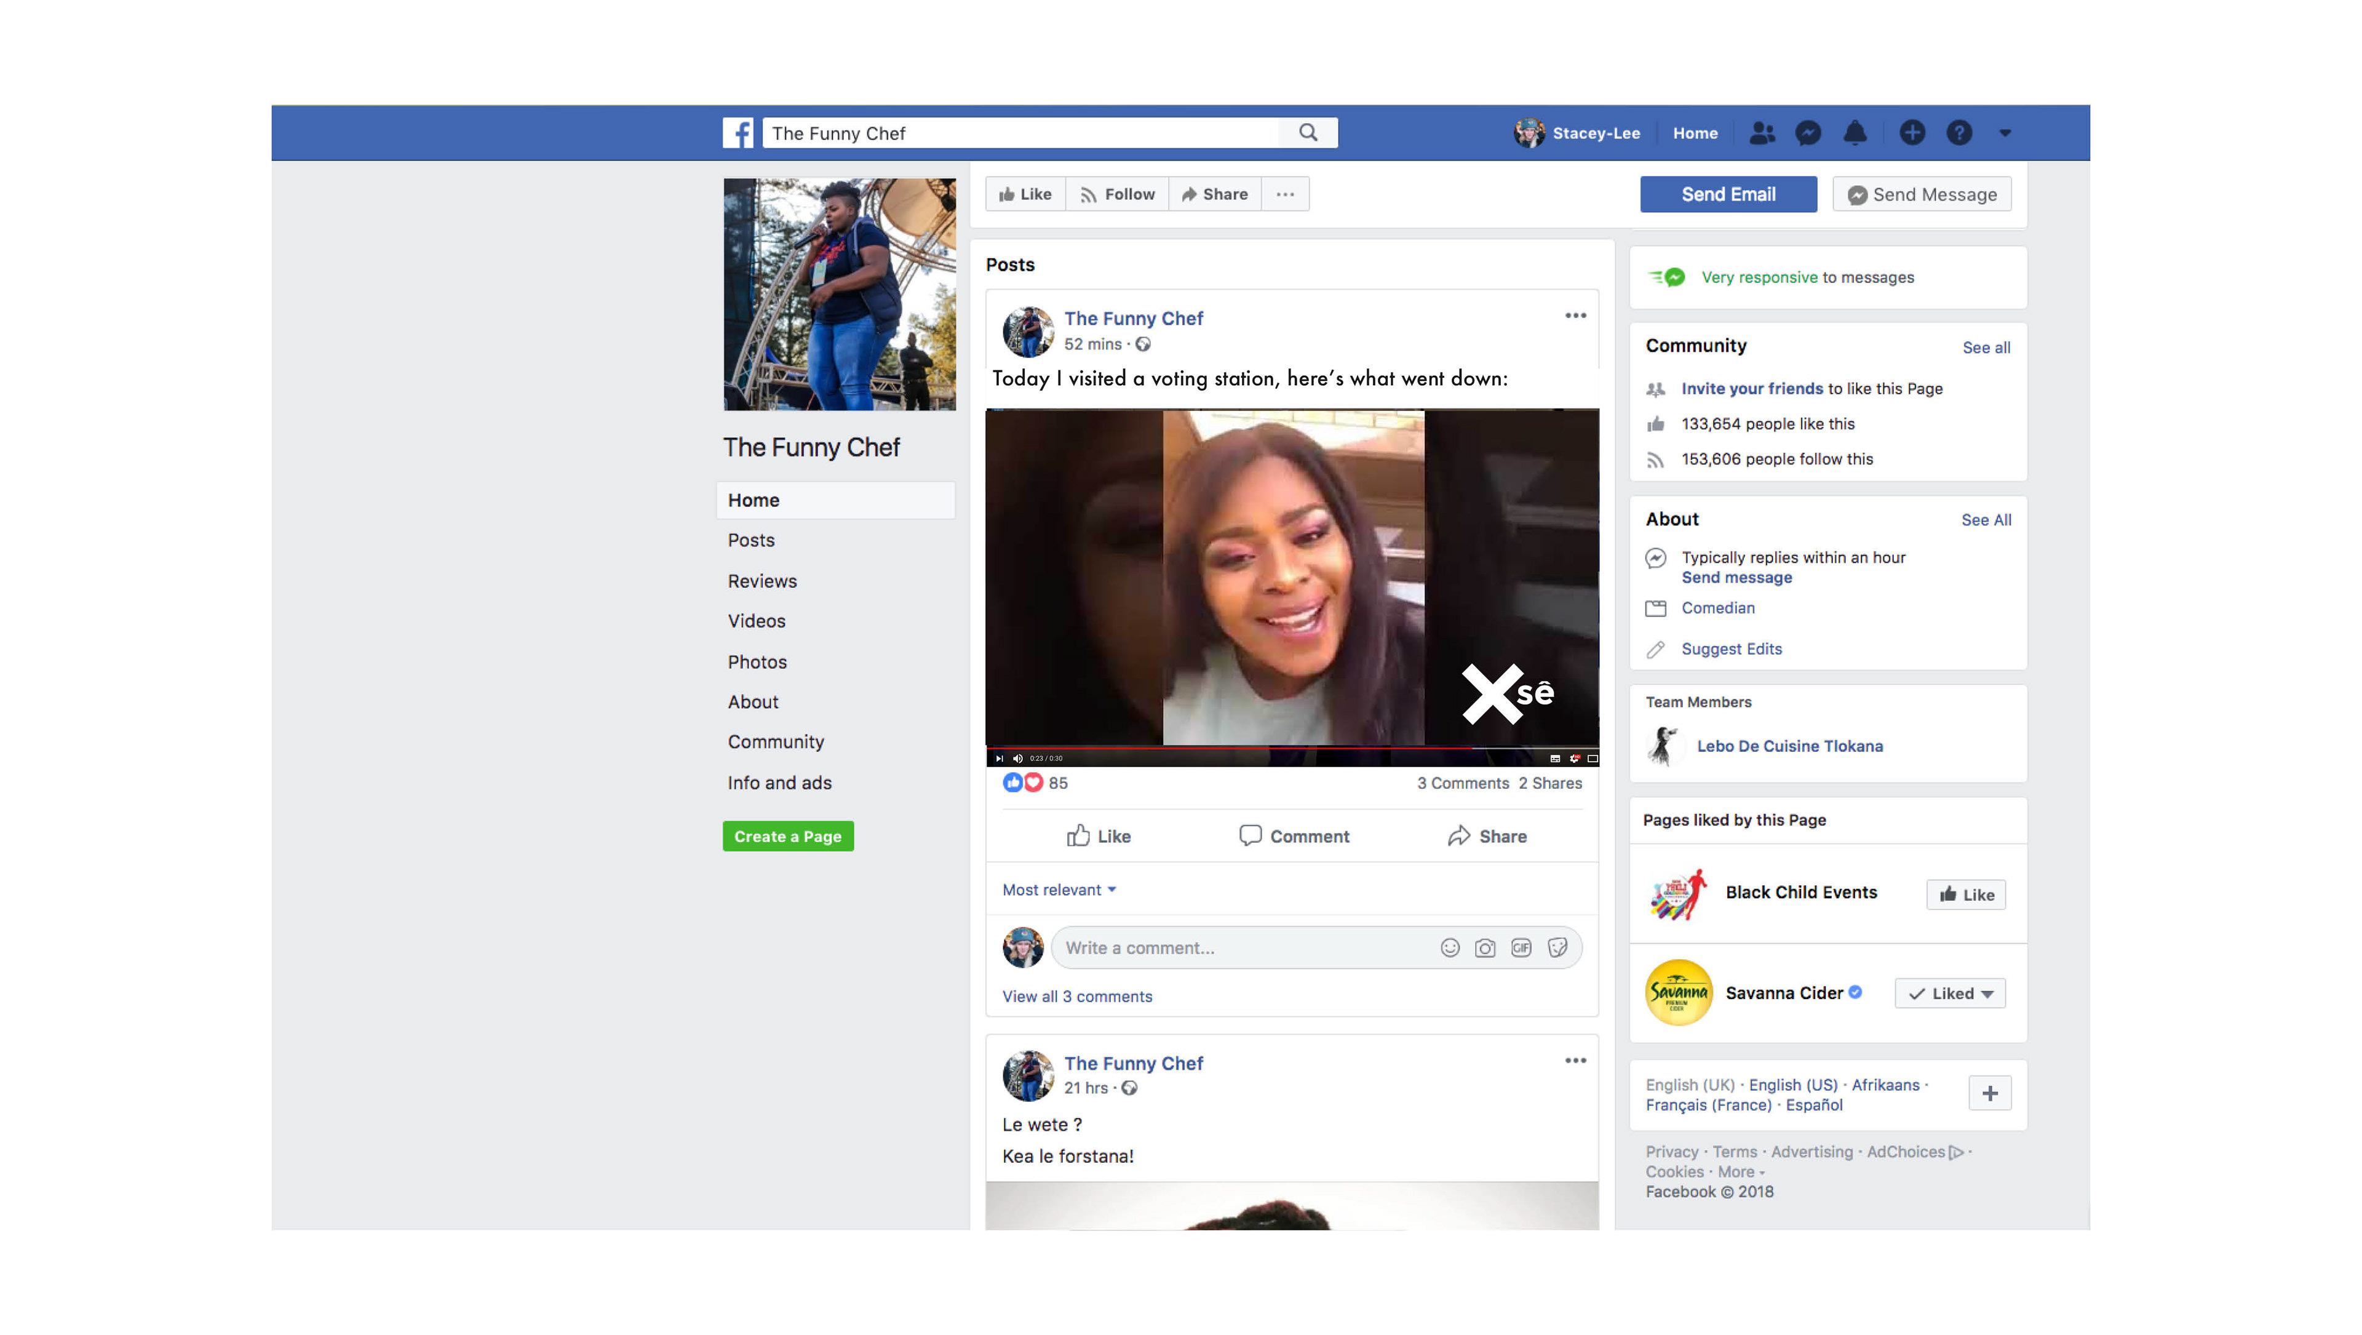
Task: Like The Funny Chef page
Action: (1026, 194)
